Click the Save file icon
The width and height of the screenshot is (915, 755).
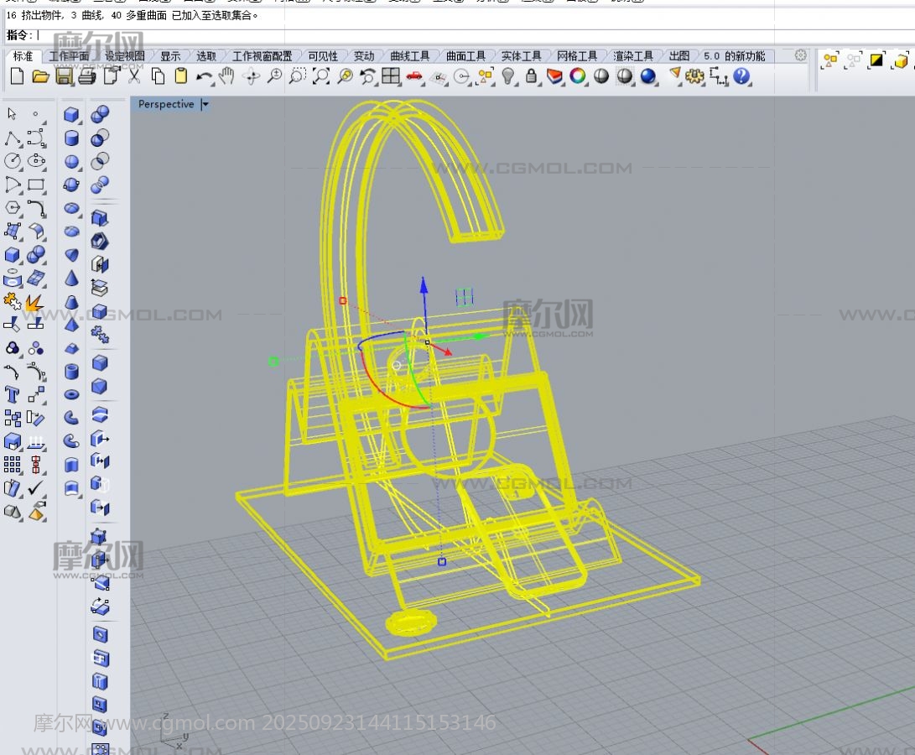[64, 76]
